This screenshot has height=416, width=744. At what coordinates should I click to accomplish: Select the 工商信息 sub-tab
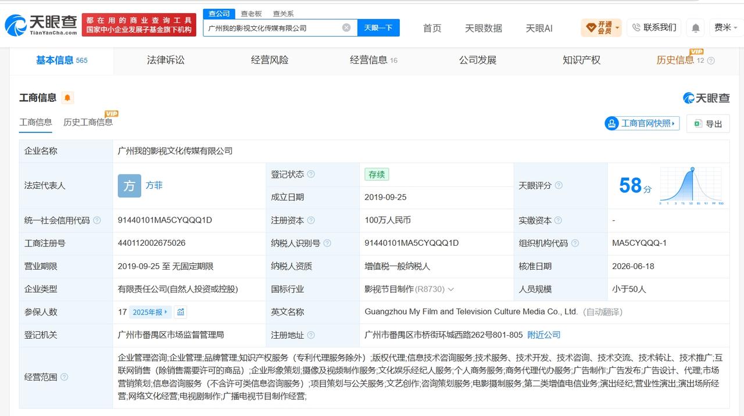(35, 122)
